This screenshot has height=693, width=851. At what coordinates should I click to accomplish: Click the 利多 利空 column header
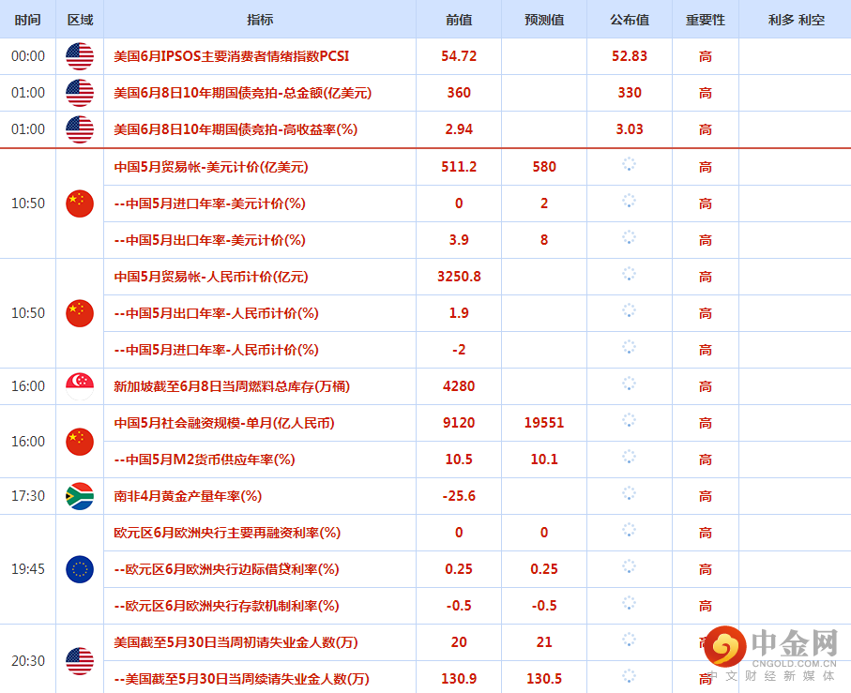tap(796, 20)
